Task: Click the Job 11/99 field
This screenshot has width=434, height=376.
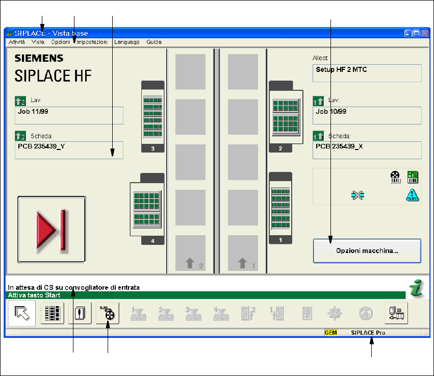Action: tap(69, 115)
